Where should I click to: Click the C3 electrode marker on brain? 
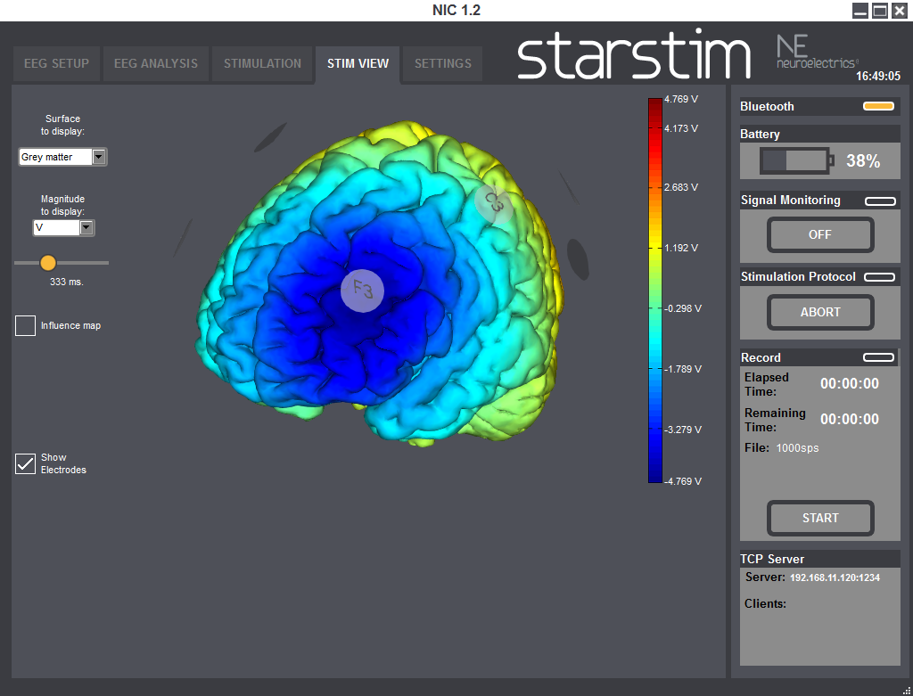[494, 202]
